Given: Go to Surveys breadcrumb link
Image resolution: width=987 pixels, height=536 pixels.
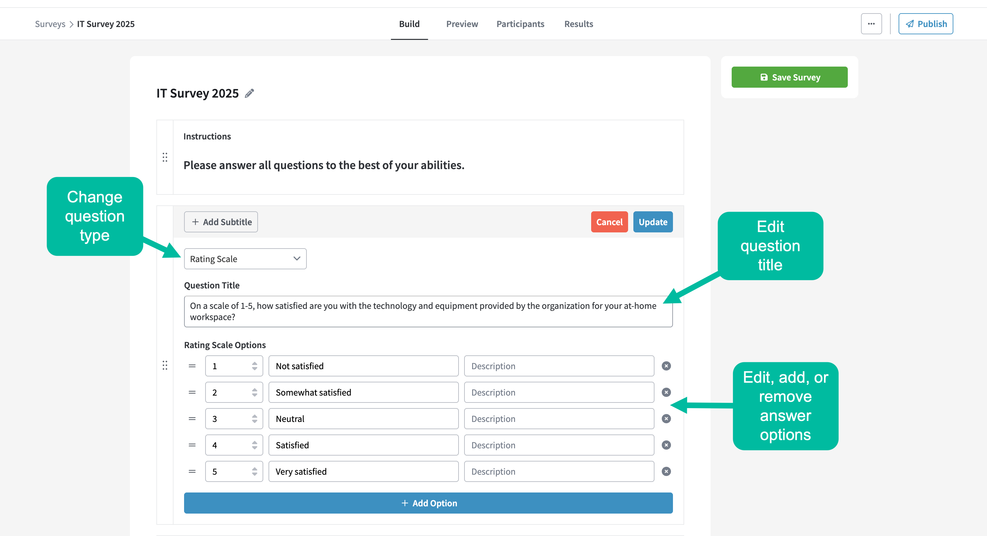Looking at the screenshot, I should [x=50, y=24].
